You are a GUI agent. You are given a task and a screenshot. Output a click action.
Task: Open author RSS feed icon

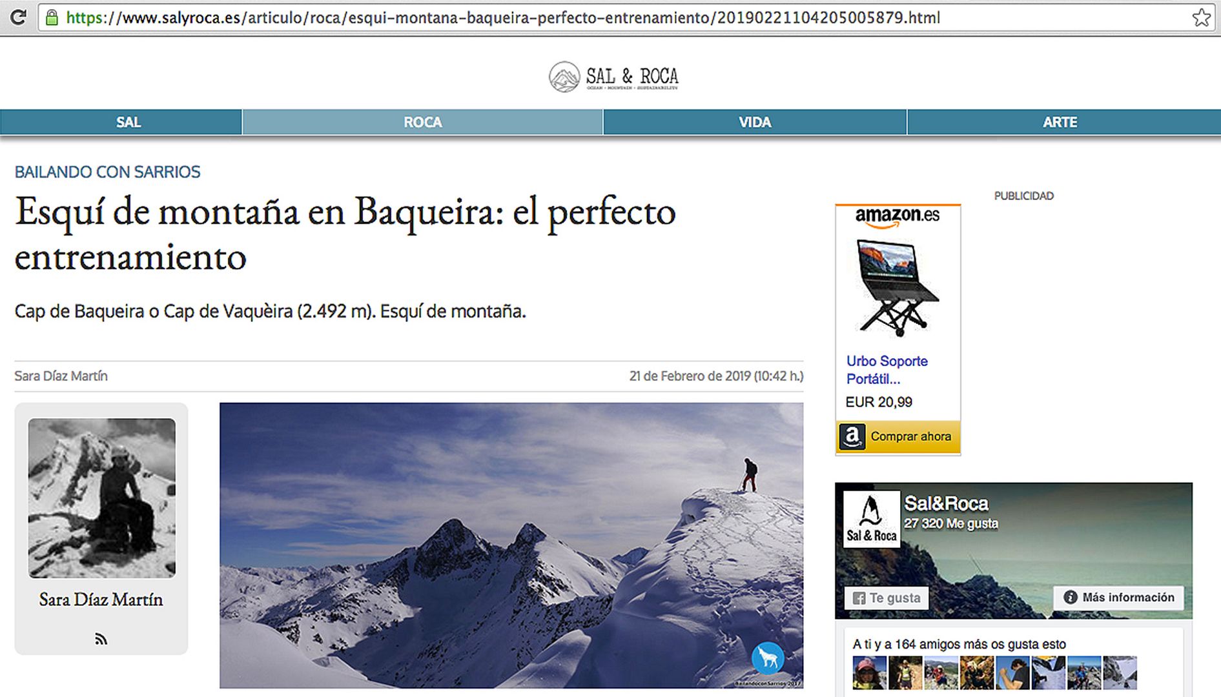click(101, 639)
